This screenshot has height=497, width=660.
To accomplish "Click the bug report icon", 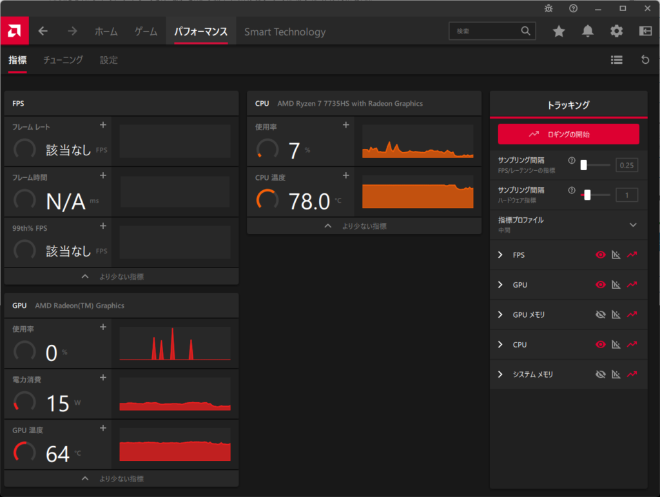I will pos(548,8).
